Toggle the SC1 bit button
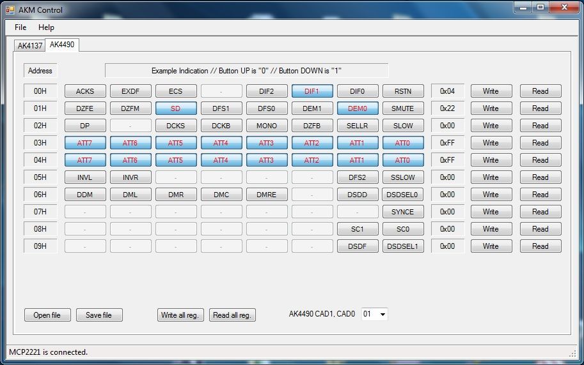The height and width of the screenshot is (365, 584). pos(358,229)
